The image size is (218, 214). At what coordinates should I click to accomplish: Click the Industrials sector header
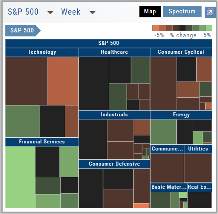pyautogui.click(x=115, y=115)
